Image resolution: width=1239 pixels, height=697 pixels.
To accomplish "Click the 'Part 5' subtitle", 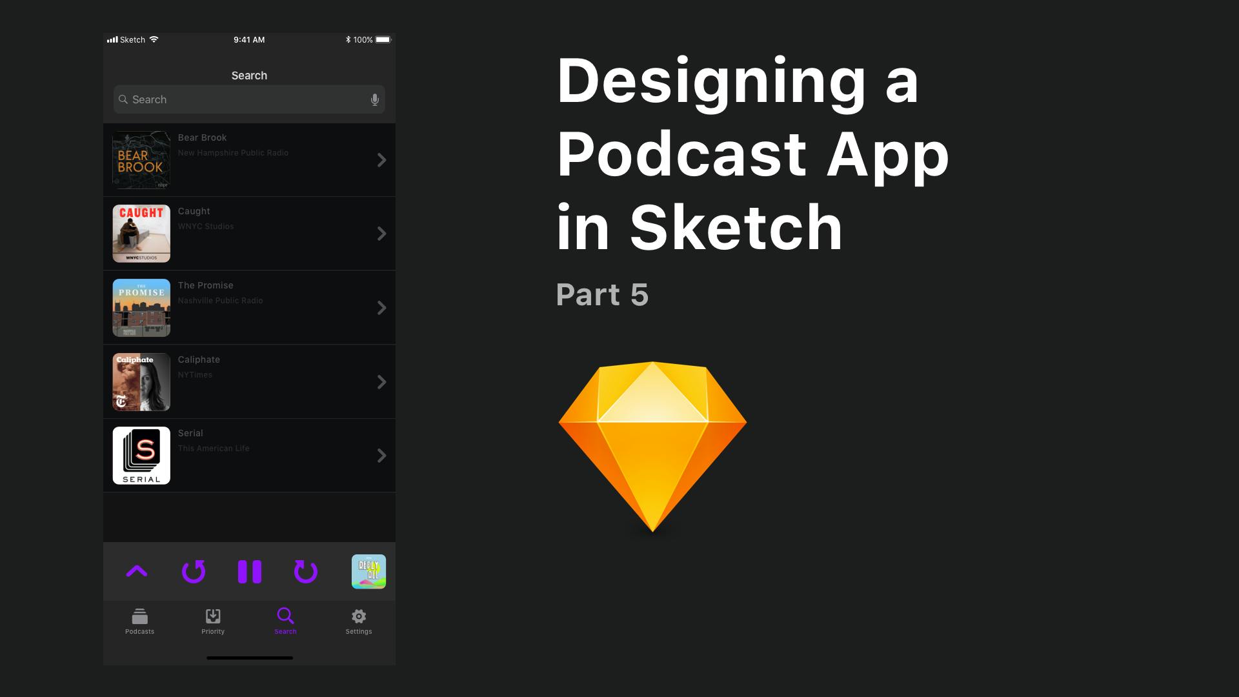I will point(602,294).
